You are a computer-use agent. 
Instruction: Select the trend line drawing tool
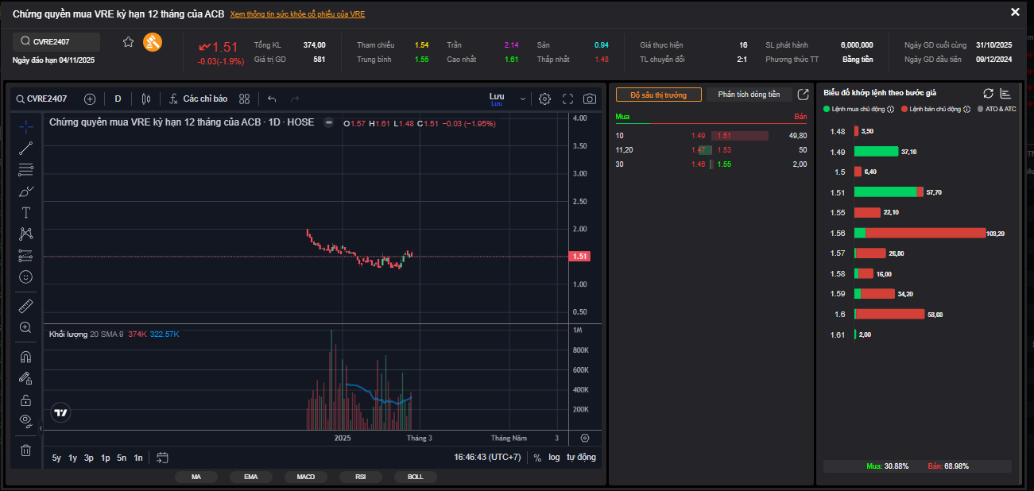pyautogui.click(x=25, y=148)
